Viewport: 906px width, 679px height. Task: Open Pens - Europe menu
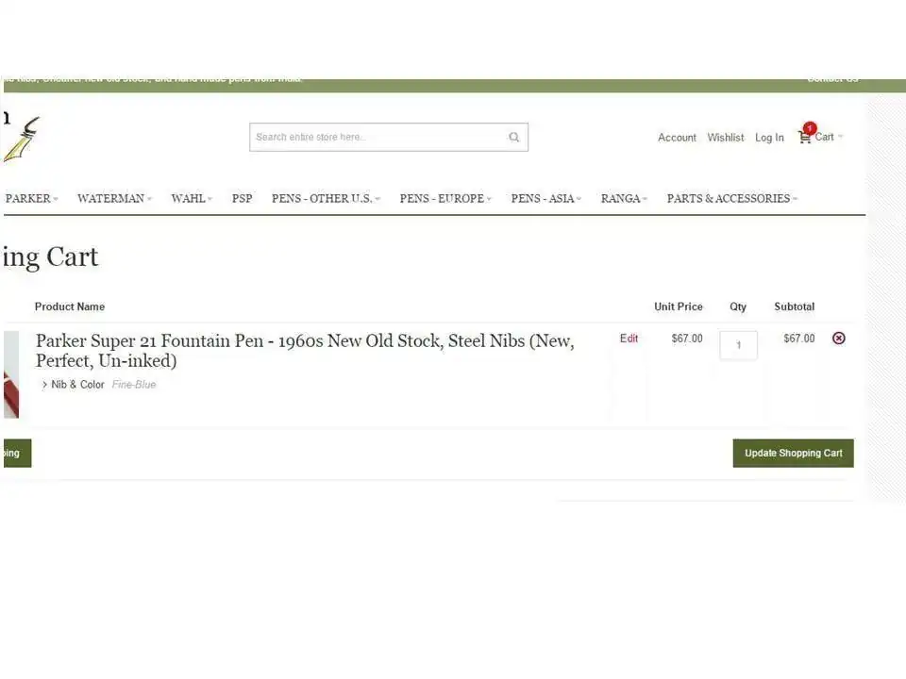[x=445, y=199]
